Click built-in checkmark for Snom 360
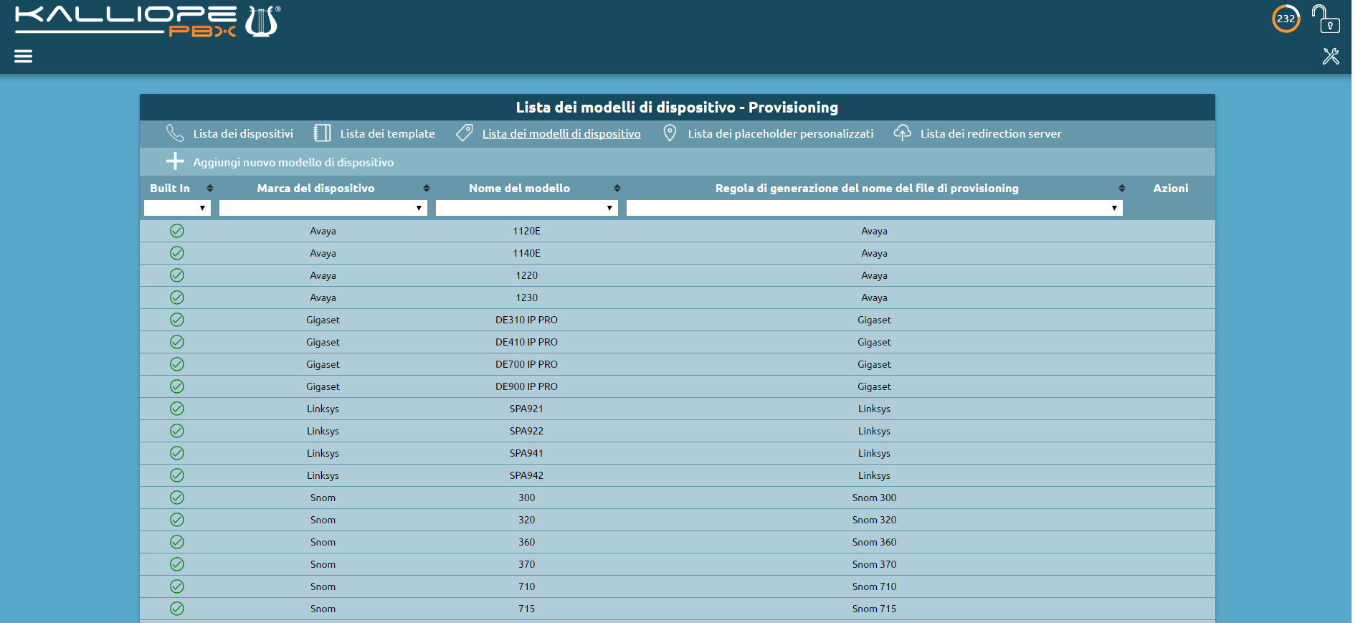This screenshot has width=1368, height=623. [x=177, y=542]
